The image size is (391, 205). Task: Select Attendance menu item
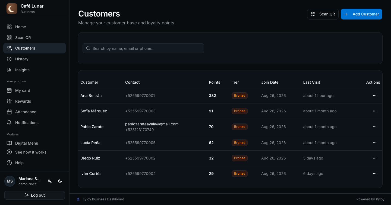click(34, 112)
